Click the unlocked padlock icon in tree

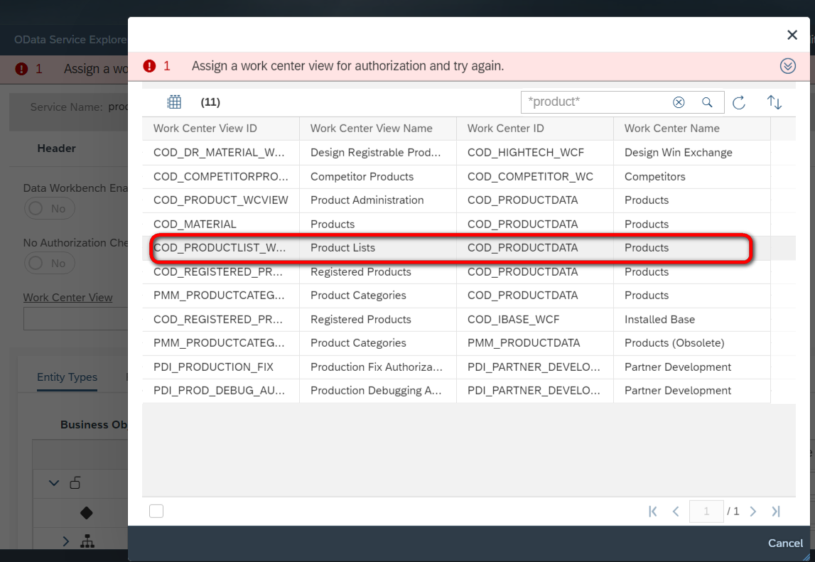pos(75,482)
